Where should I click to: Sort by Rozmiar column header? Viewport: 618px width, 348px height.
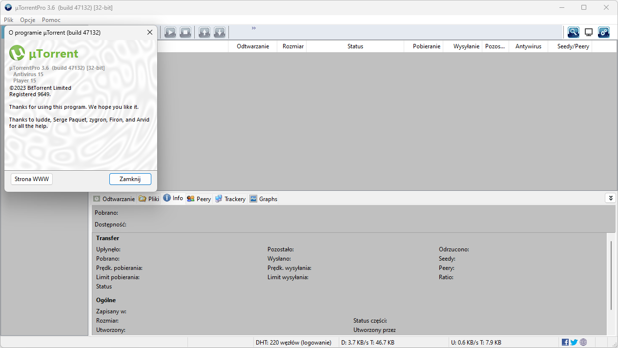[292, 46]
